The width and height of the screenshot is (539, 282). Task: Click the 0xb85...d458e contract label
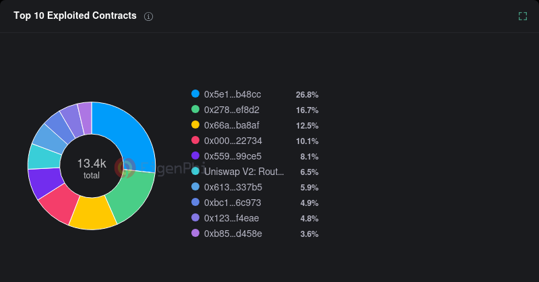[x=232, y=234]
